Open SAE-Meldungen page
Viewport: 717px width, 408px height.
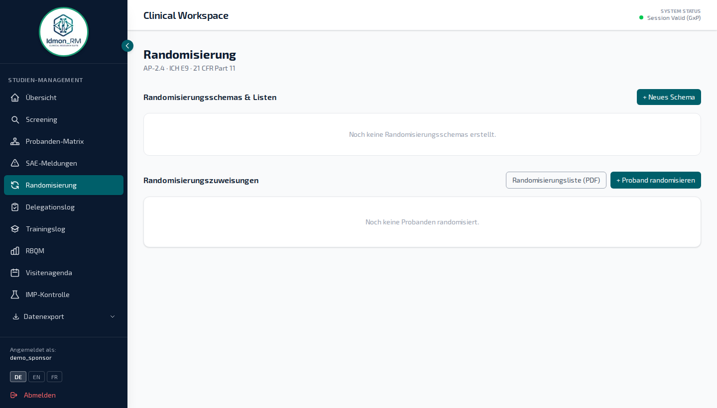click(64, 163)
